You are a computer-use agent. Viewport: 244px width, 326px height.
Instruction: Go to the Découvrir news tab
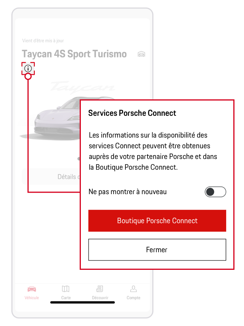click(100, 292)
